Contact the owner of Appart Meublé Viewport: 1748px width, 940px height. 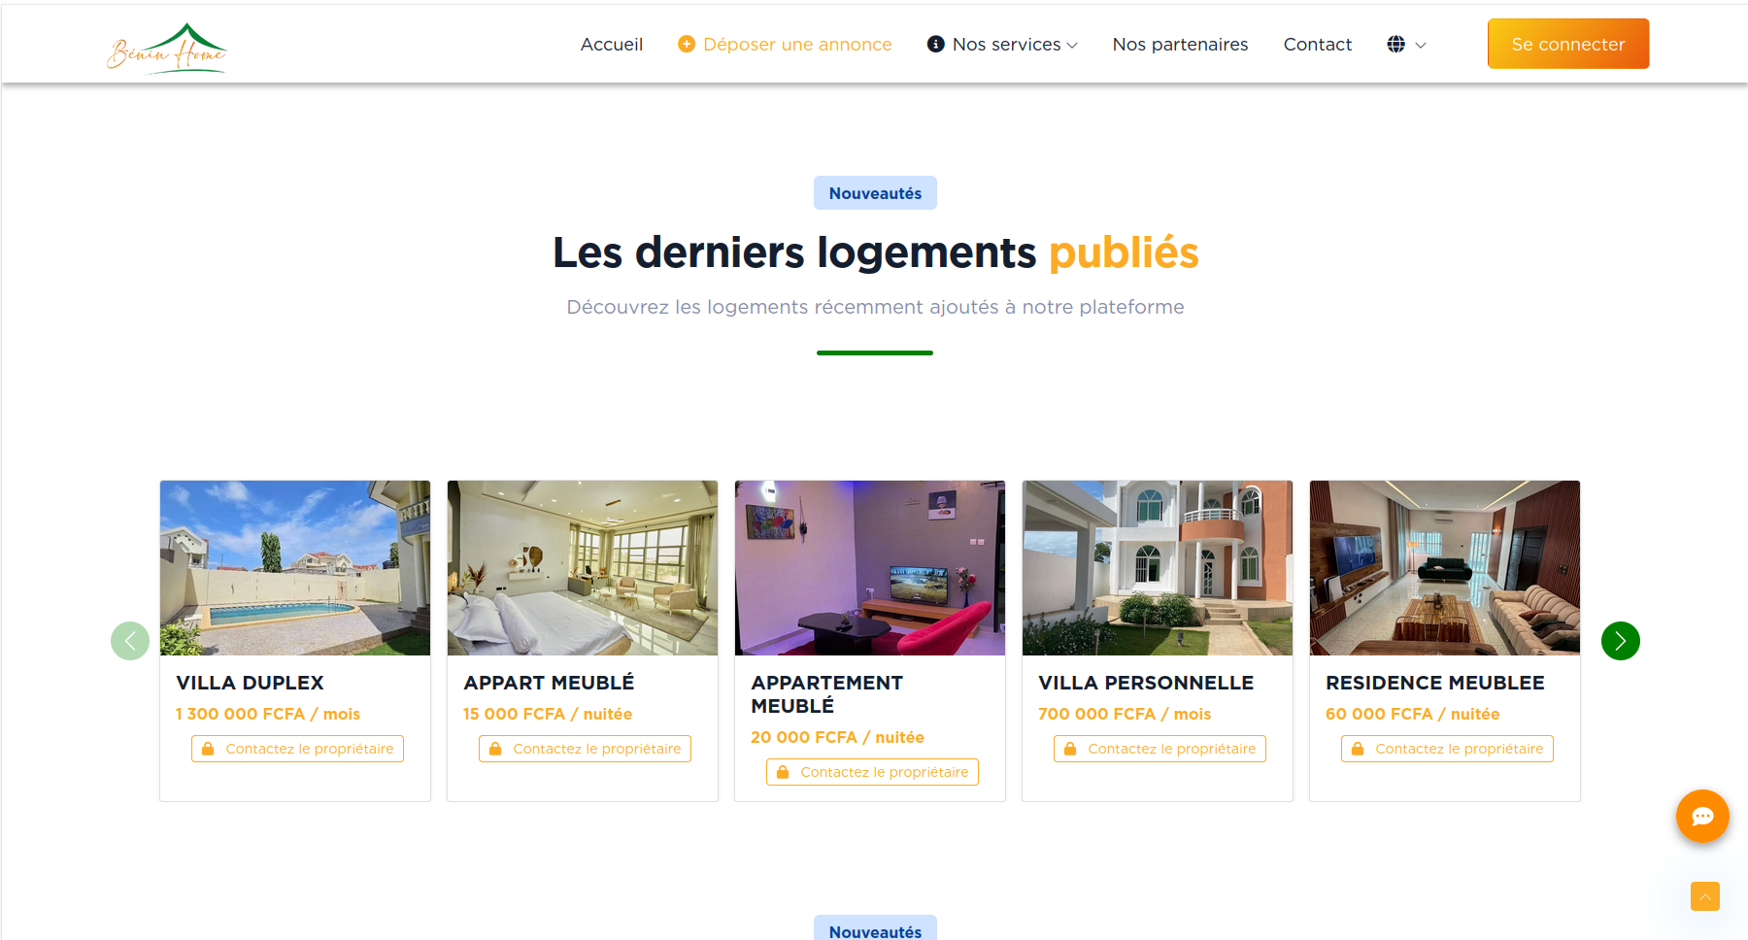(585, 749)
